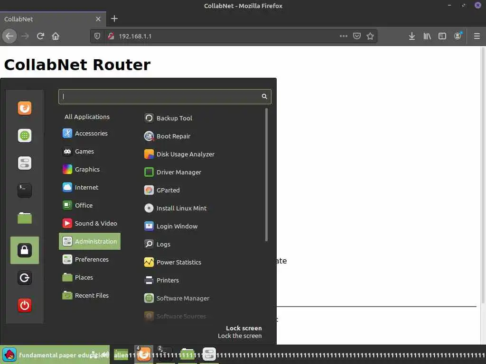Click Firefox window button in panel
The height and width of the screenshot is (364, 486).
(143, 355)
